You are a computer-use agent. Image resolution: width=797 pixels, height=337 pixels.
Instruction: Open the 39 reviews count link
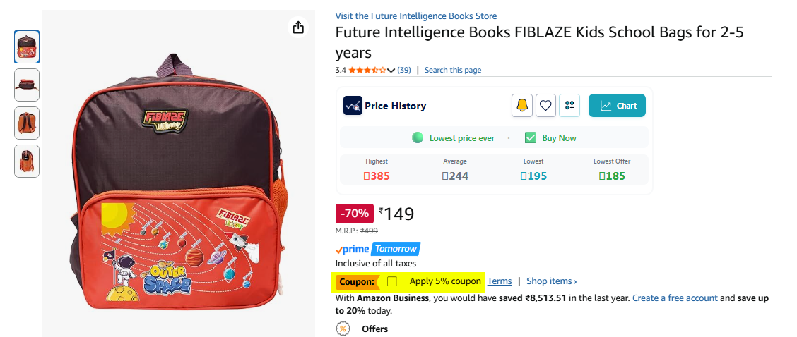point(404,70)
